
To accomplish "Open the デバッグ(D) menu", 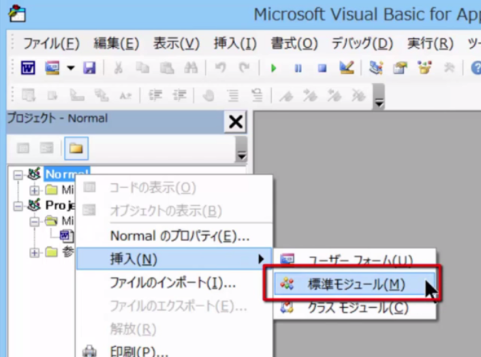I will (362, 44).
